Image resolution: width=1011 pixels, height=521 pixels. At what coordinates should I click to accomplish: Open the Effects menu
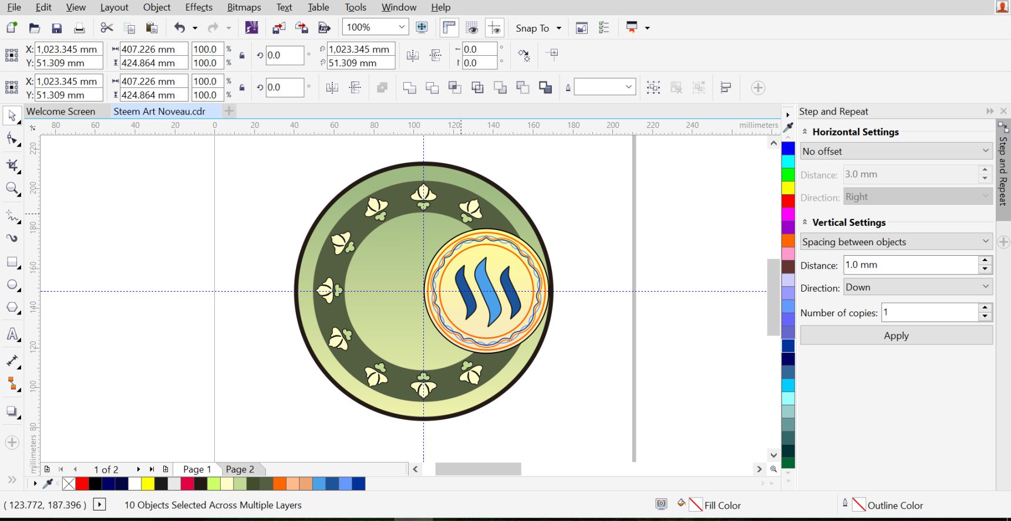point(198,7)
